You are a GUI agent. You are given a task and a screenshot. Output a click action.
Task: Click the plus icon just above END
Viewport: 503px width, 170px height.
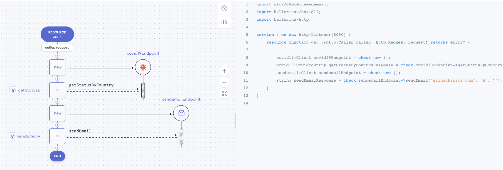click(x=58, y=148)
